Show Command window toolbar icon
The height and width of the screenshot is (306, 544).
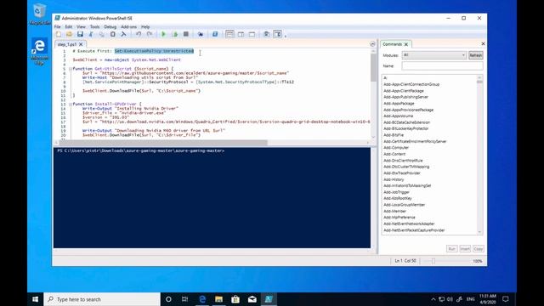coord(266,34)
